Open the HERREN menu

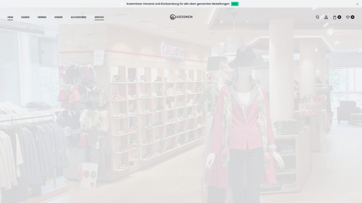point(42,17)
